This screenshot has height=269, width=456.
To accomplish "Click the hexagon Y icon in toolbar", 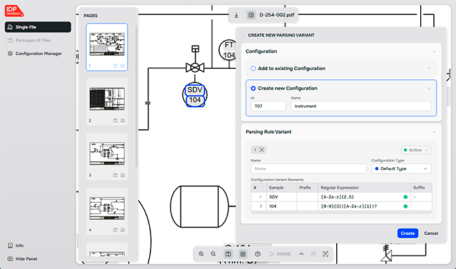I will (x=258, y=254).
